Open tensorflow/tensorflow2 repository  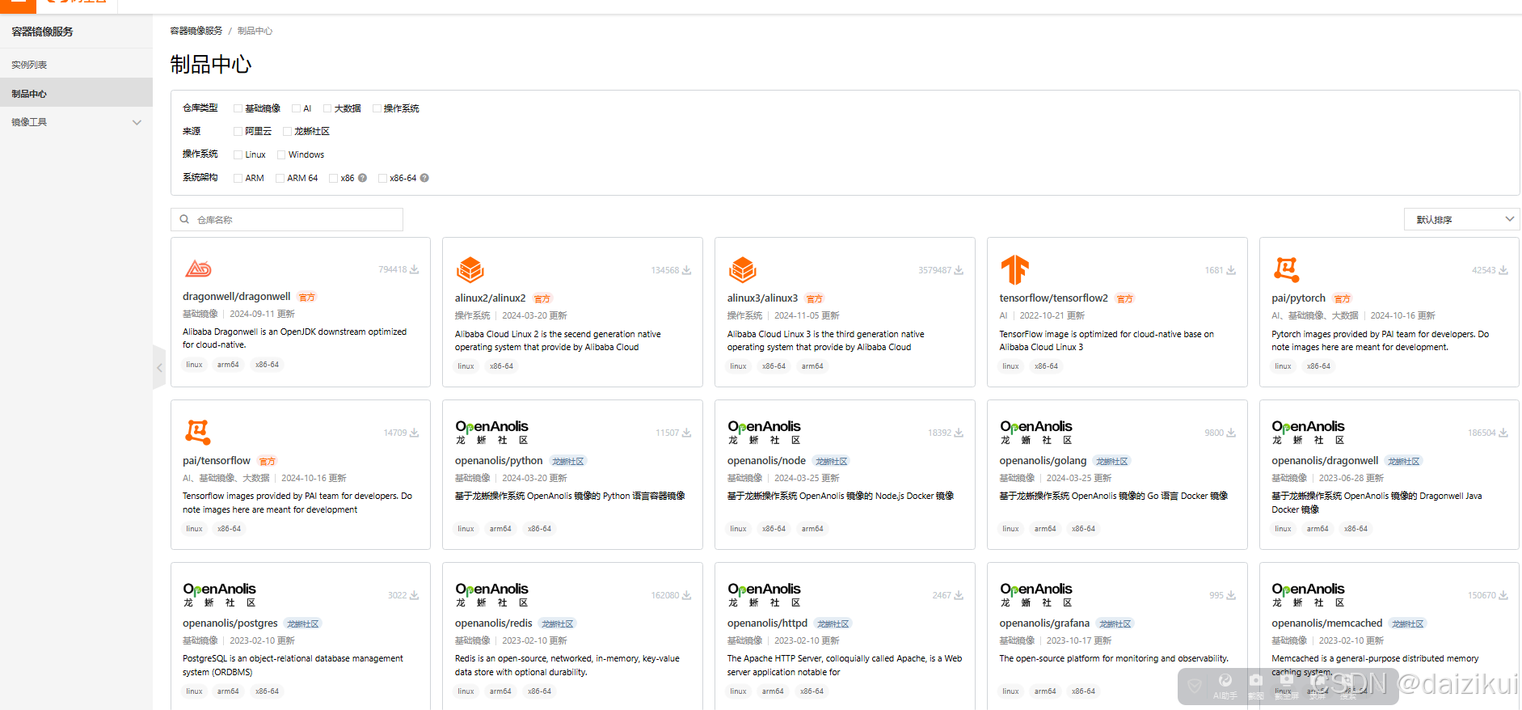(x=1053, y=298)
